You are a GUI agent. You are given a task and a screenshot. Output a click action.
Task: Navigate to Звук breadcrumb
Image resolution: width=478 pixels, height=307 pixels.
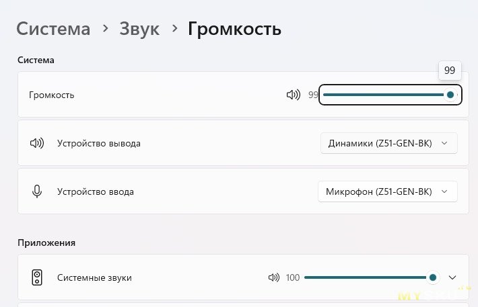click(x=139, y=29)
